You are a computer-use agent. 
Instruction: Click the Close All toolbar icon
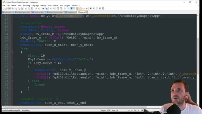pos(19,9)
